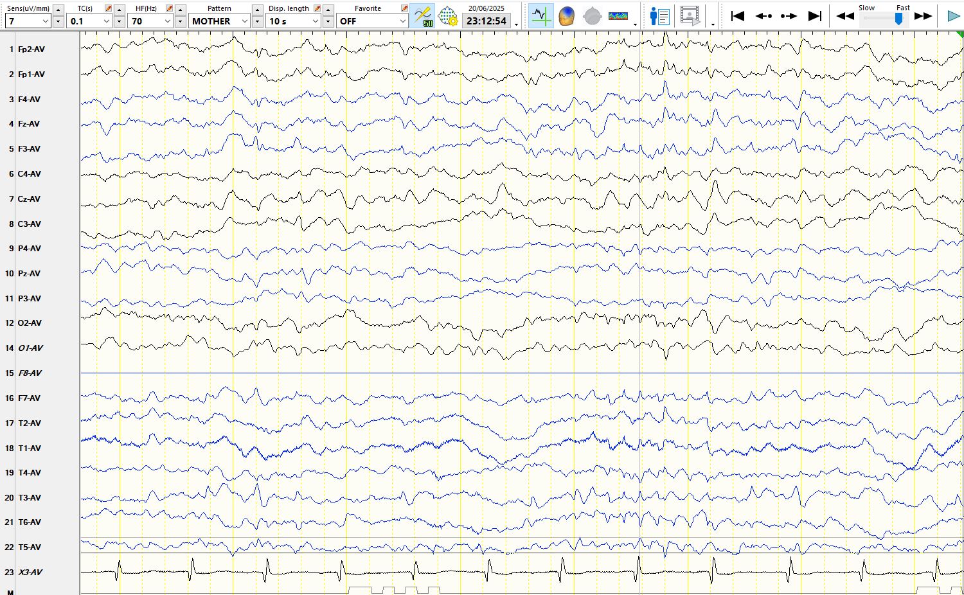The height and width of the screenshot is (595, 964).
Task: Increase TC(s) with the up stepper
Action: tap(120, 10)
